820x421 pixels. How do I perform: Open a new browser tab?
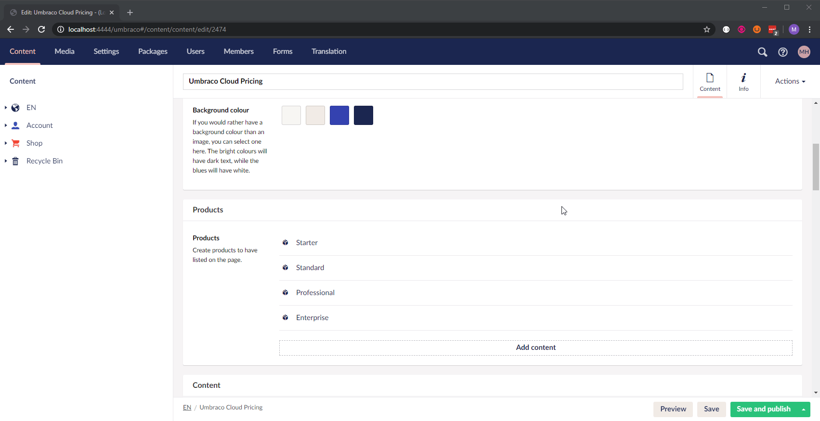130,12
